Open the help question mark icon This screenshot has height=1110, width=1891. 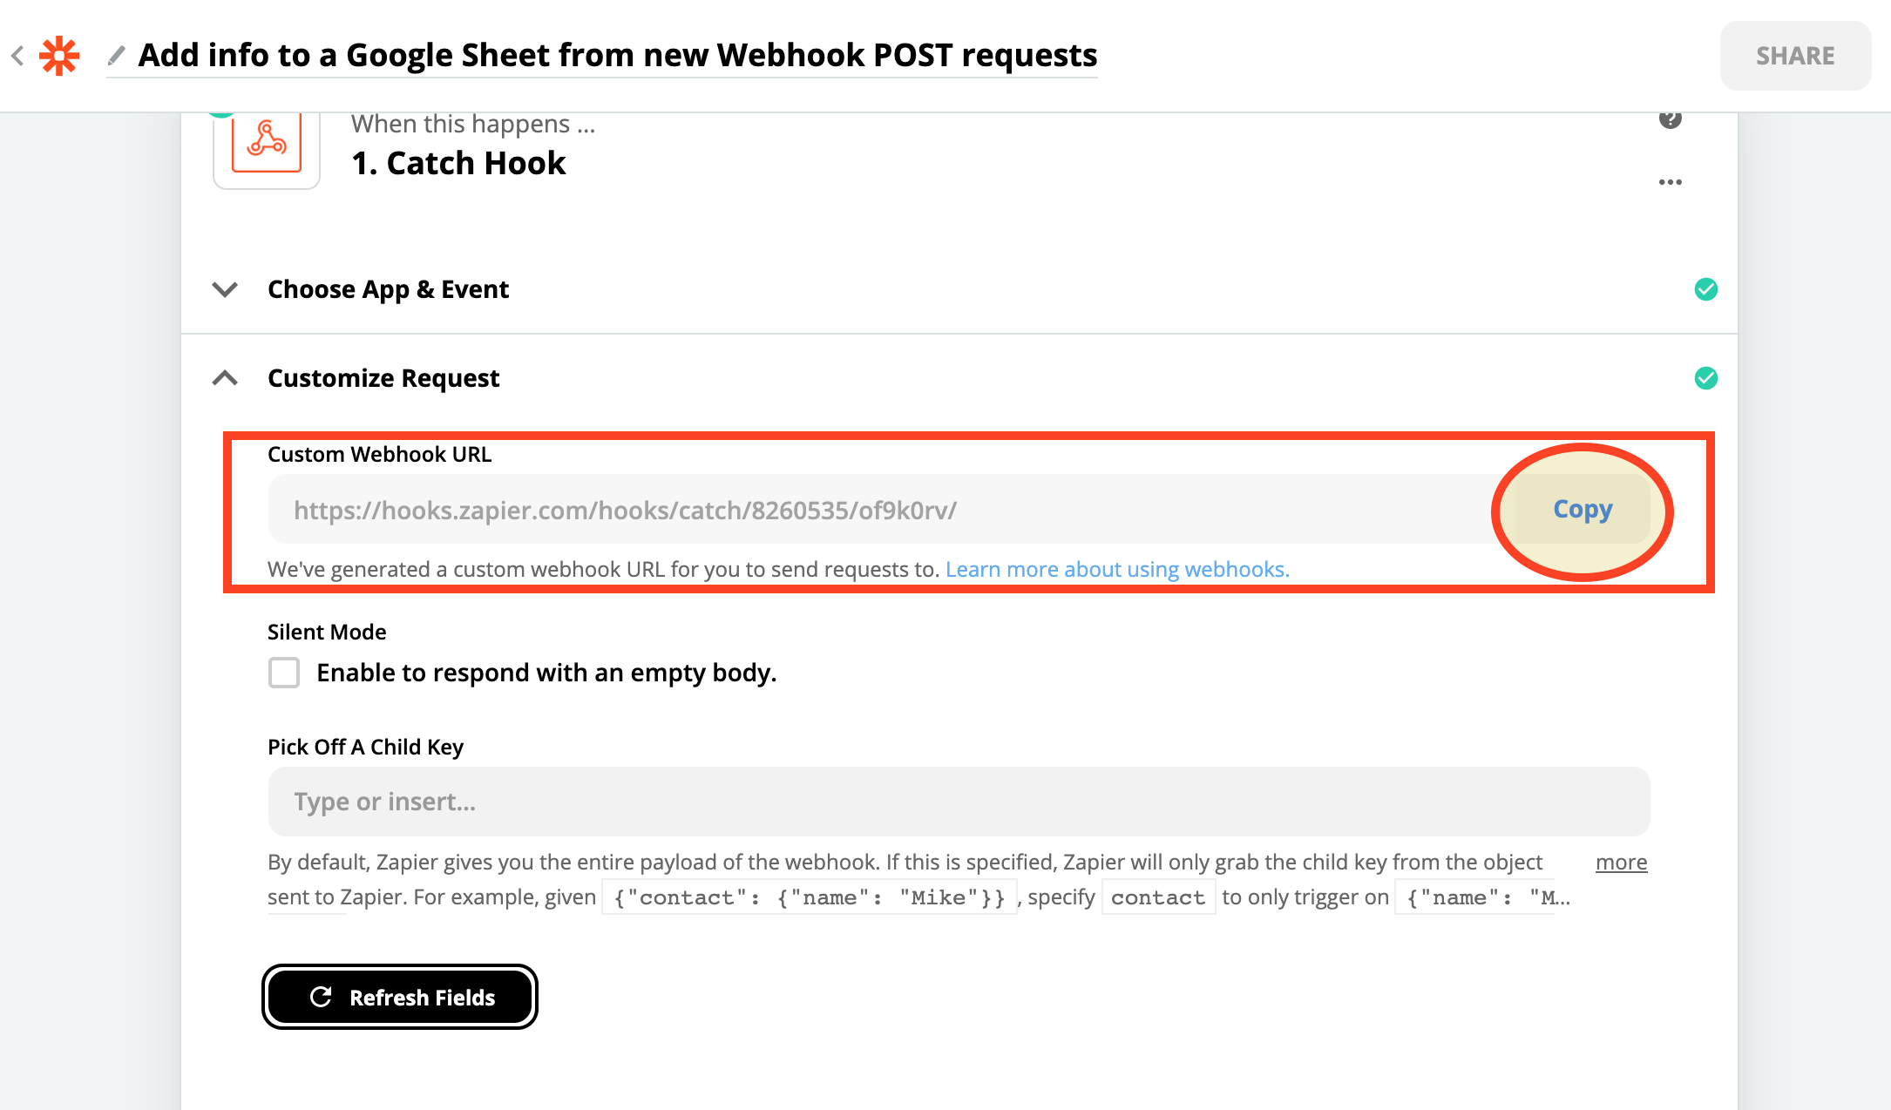1670,119
